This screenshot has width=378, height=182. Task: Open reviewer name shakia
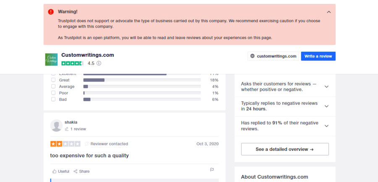pos(71,122)
